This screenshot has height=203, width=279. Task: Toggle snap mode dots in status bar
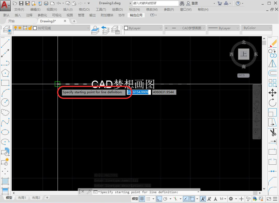click(x=148, y=199)
